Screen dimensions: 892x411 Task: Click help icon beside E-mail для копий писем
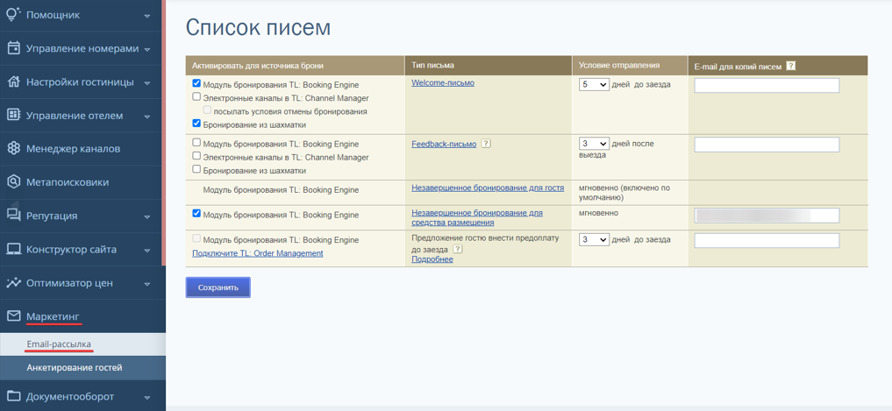(790, 66)
